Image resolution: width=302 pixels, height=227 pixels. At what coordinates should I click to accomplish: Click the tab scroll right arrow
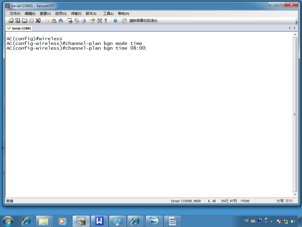pos(295,28)
